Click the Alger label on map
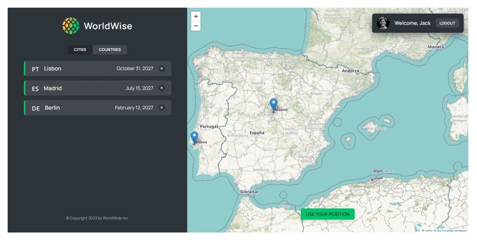 point(378,171)
